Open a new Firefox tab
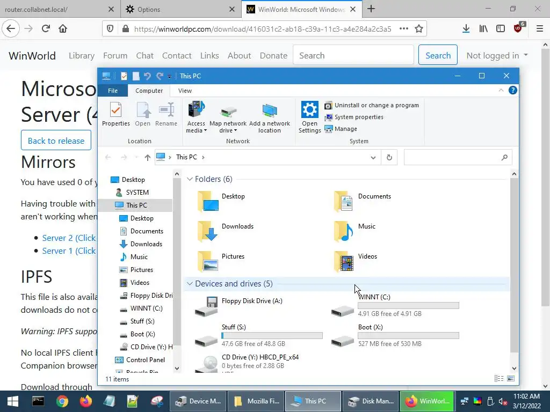The image size is (550, 412). [371, 9]
